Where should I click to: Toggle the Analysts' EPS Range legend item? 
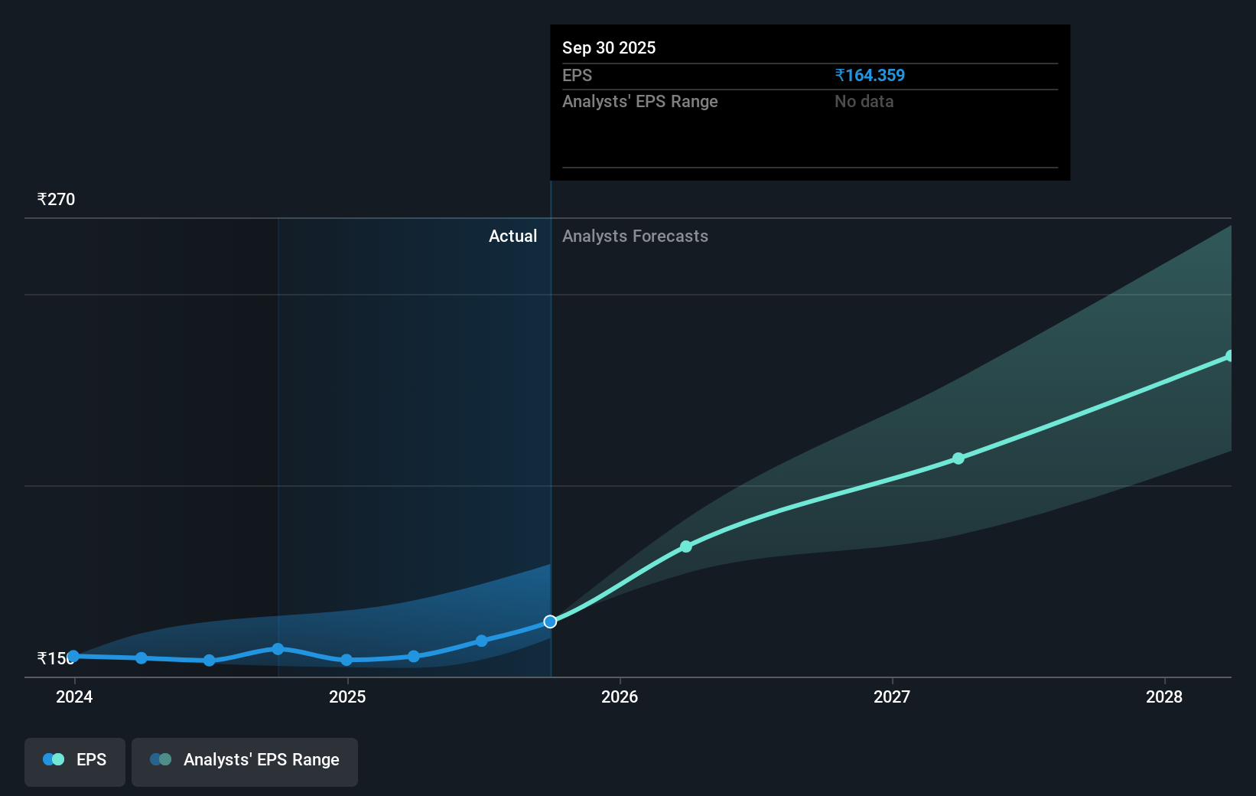click(245, 762)
